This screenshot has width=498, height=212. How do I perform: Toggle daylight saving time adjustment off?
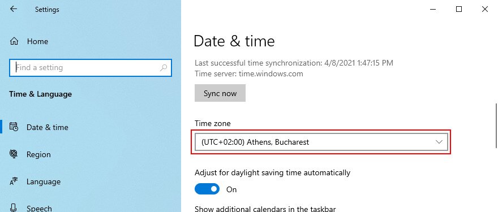tap(207, 189)
